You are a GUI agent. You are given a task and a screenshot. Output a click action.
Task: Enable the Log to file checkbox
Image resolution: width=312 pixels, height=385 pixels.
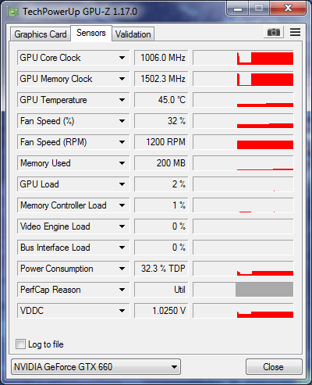pyautogui.click(x=20, y=344)
